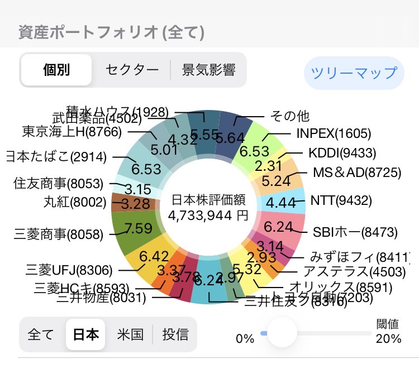Viewport: 419px width, 378px height.
Task: Tap the light blue NTT 4.44 slice
Action: 285,203
